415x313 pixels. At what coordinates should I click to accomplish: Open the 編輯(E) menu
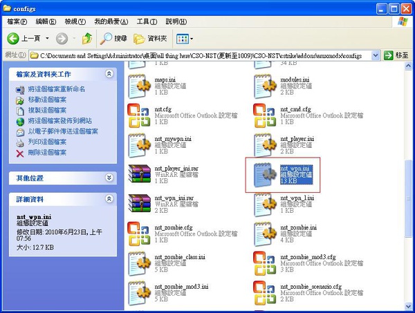[46, 21]
